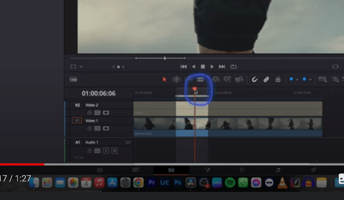Viewport: 344px width, 200px height.
Task: Activate the Trim Edit Mode tool
Action: (176, 79)
